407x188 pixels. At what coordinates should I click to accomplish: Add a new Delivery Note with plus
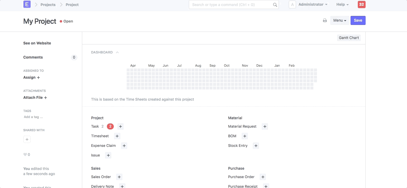click(122, 186)
